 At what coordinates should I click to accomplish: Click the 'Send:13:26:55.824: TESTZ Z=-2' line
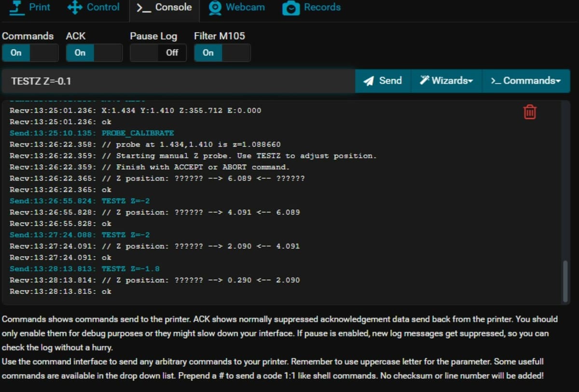(x=80, y=201)
